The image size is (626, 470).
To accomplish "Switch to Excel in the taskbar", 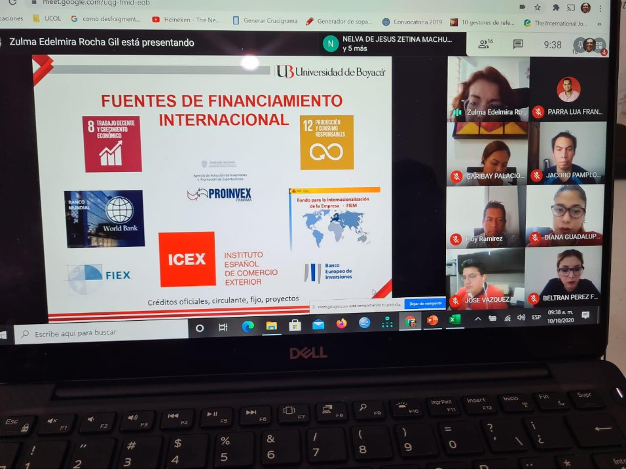I will [x=454, y=319].
